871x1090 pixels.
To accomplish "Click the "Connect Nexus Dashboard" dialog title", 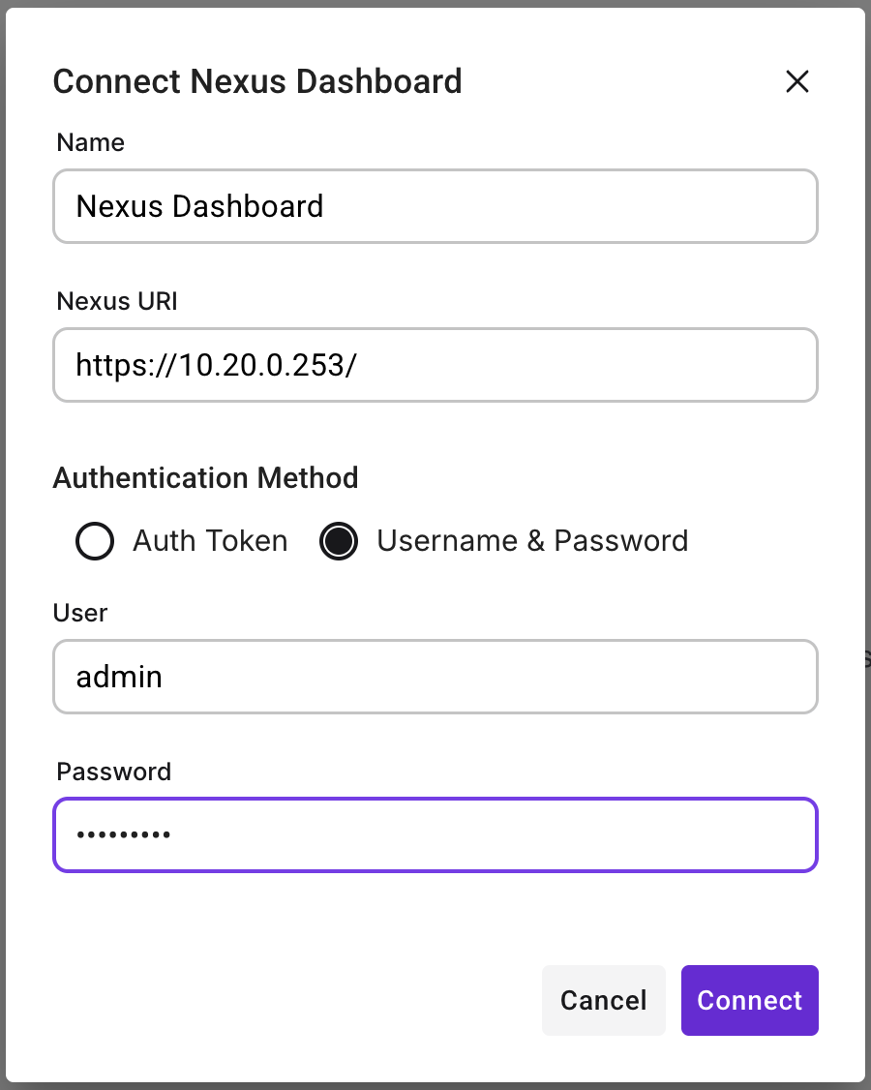I will tap(257, 81).
